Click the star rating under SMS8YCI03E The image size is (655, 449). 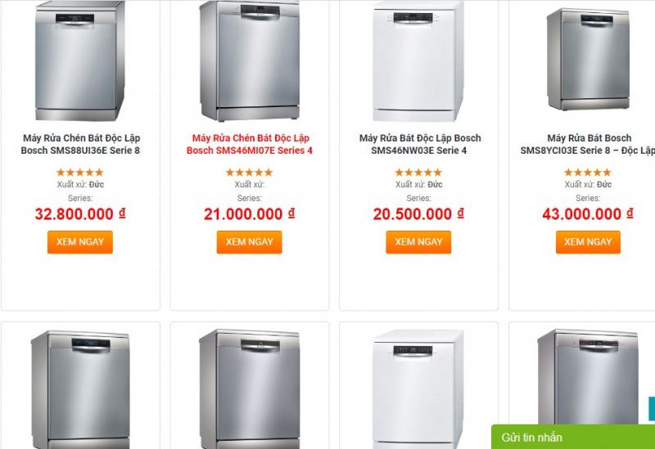click(588, 173)
